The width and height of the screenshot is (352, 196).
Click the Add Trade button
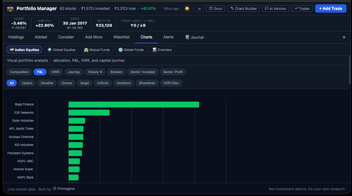point(331,9)
